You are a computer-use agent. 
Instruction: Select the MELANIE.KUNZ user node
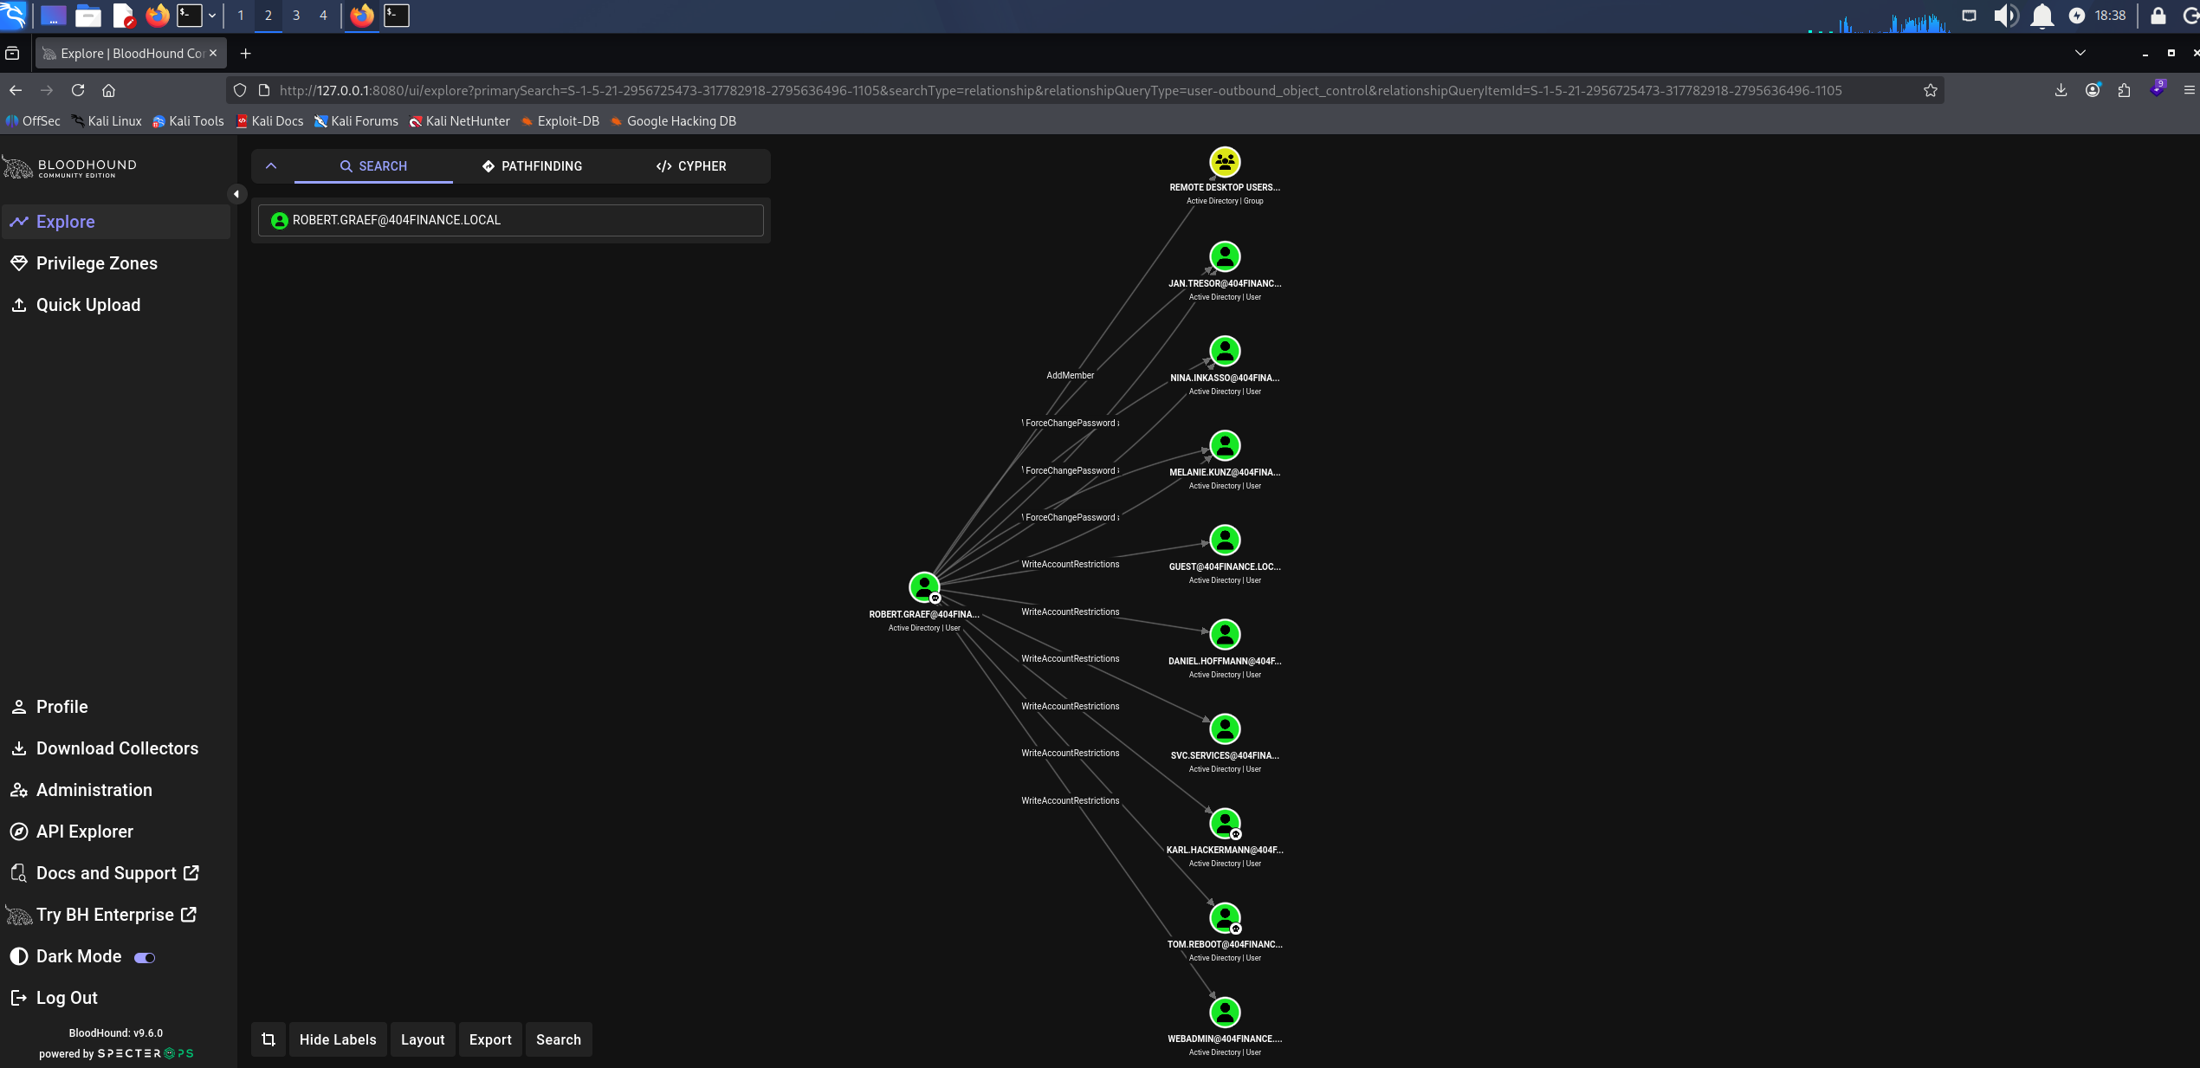(1225, 445)
